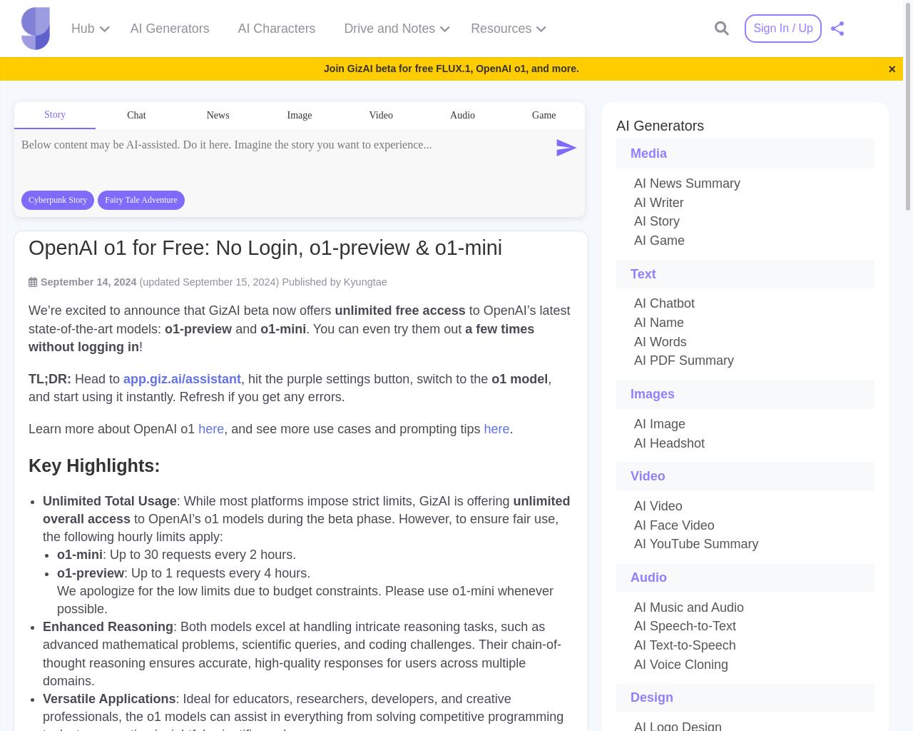The width and height of the screenshot is (913, 731).
Task: Click the article title OpenAI o1 for Free
Action: tap(265, 248)
